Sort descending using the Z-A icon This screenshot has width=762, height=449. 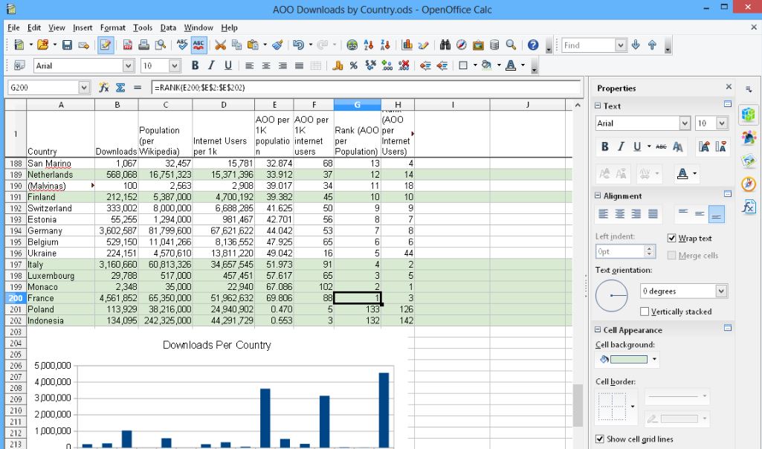tap(385, 45)
